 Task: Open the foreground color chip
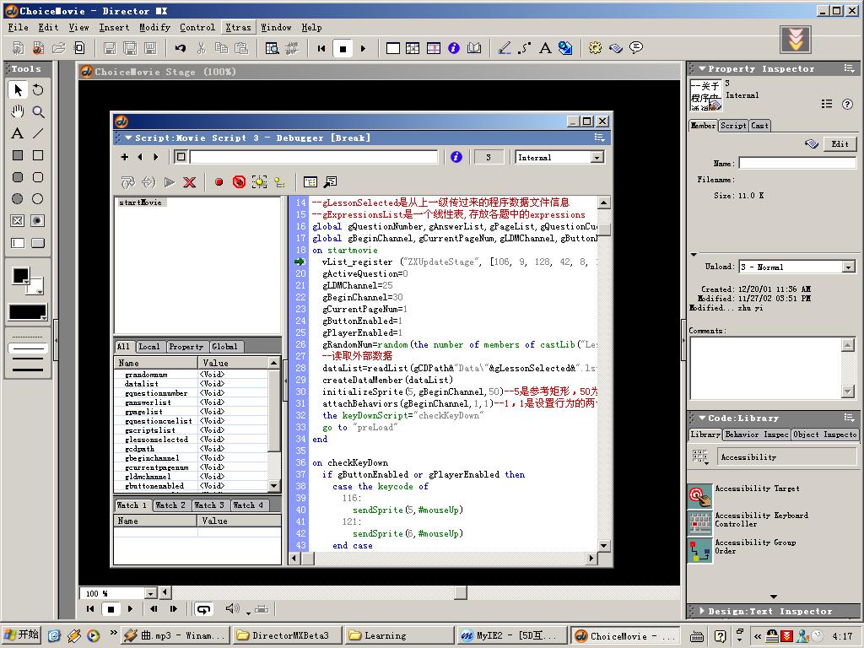pos(21,276)
